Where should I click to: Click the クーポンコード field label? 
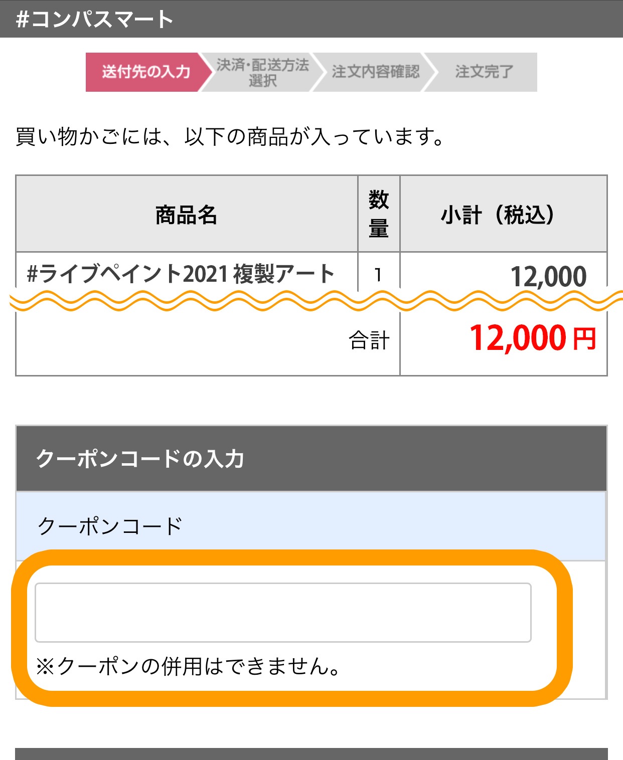(x=110, y=526)
